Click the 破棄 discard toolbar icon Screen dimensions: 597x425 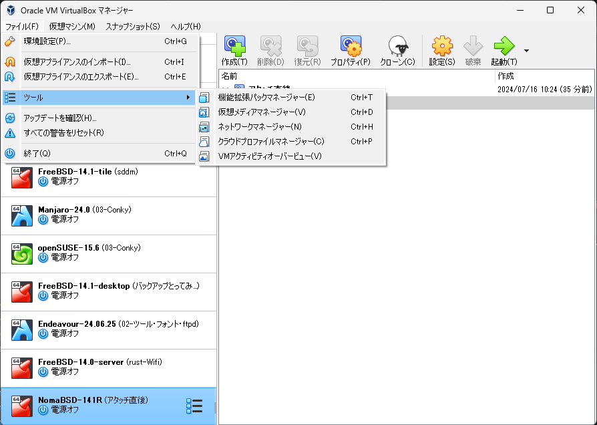(x=473, y=46)
